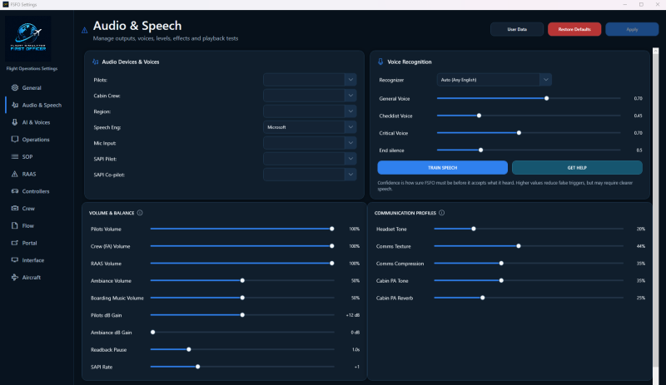Viewport: 666px width, 385px height.
Task: Click the page title icon beside Audio & Speech
Action: pos(85,30)
